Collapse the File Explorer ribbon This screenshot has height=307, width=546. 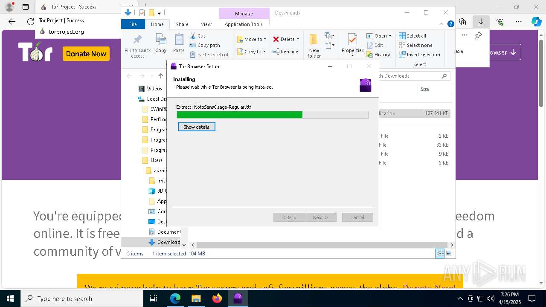(441, 24)
